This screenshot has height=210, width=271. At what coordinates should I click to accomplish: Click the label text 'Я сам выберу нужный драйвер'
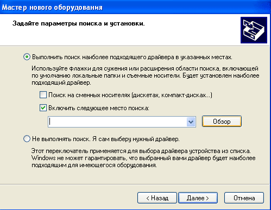[x=136, y=139]
